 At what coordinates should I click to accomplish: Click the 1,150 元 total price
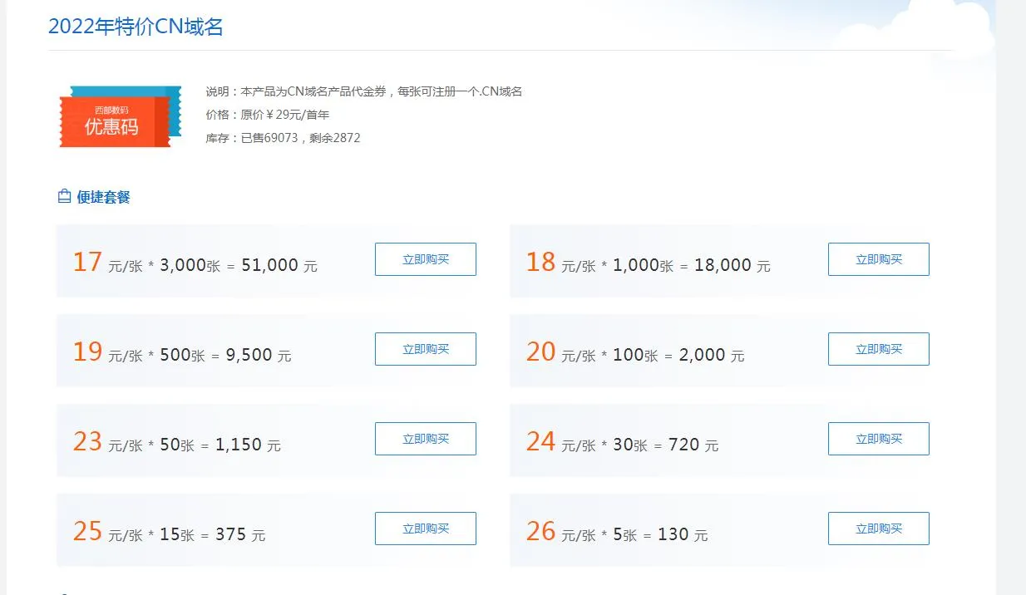point(248,445)
